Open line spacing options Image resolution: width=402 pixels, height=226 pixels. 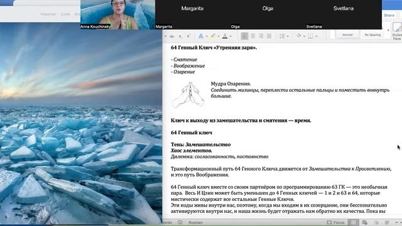click(x=282, y=36)
